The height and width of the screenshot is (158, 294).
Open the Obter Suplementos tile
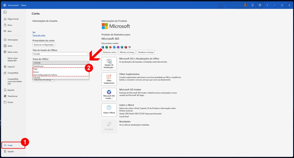coord(109,79)
